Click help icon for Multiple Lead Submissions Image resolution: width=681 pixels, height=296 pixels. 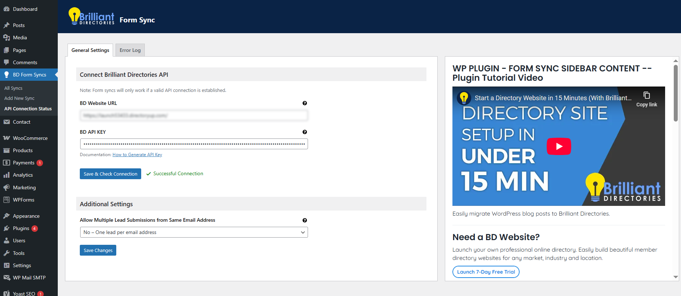coord(305,220)
